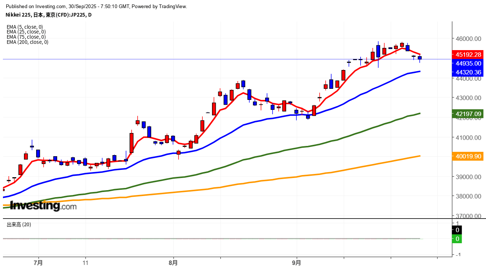Click the 9月 date axis marker
This screenshot has width=486, height=269.
click(x=296, y=263)
